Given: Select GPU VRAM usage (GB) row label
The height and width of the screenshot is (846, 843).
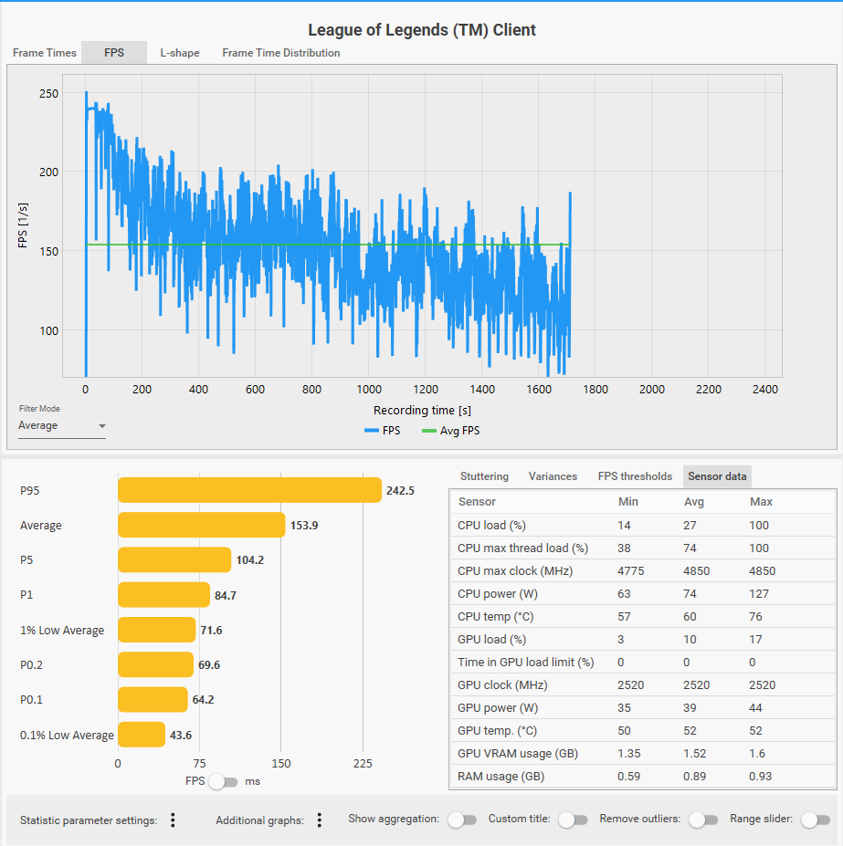Looking at the screenshot, I should tap(517, 754).
